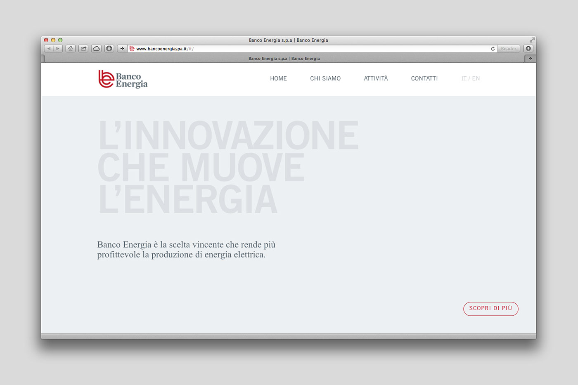Viewport: 578px width, 385px height.
Task: Open iCloud Tabs cloud icon
Action: (x=96, y=49)
